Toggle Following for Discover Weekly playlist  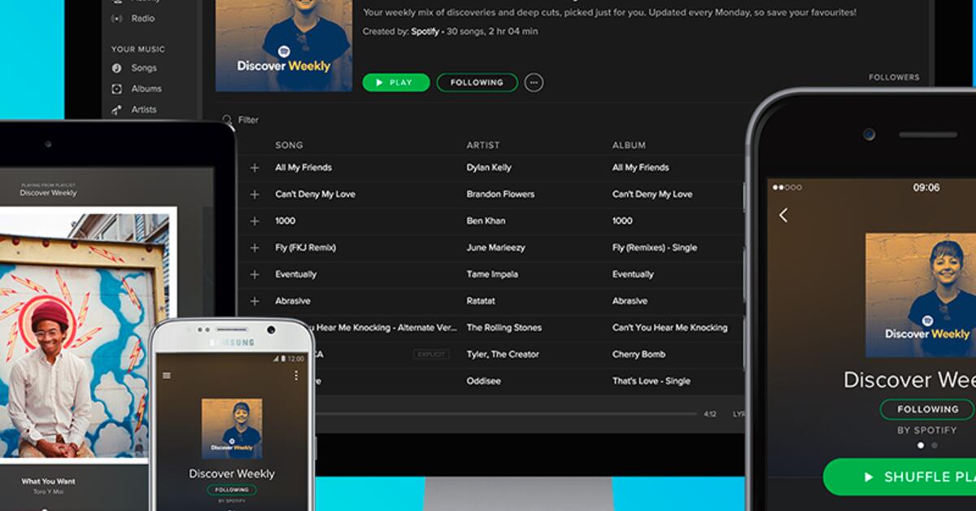pos(477,82)
